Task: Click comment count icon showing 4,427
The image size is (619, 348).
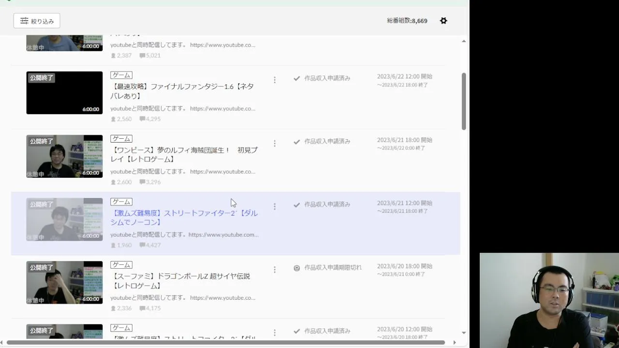Action: (142, 245)
